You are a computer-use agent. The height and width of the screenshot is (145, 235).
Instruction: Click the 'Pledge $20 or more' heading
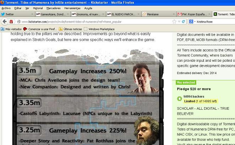pos(193,89)
